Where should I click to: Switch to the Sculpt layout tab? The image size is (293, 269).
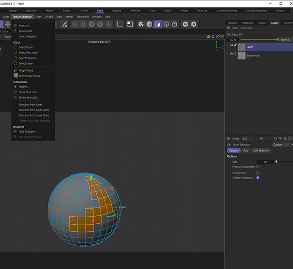(66, 11)
